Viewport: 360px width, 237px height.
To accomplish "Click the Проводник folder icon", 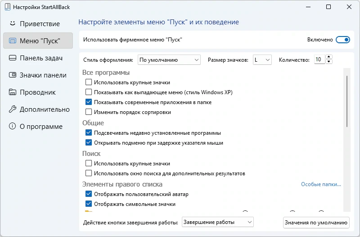I will click(13, 92).
